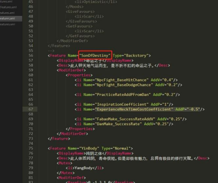Click the AddV="0.4" value on line 61
218x183 pixels.
coord(162,80)
